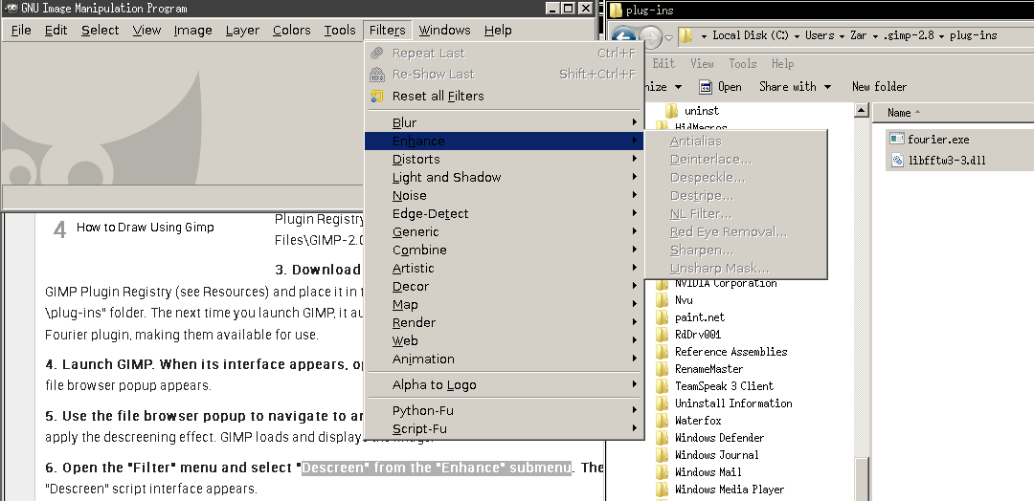
Task: Expand the Artistic filters submenu
Action: click(504, 268)
